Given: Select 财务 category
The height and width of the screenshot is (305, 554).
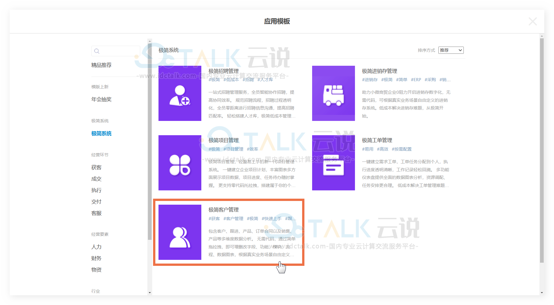Looking at the screenshot, I should click(x=97, y=258).
